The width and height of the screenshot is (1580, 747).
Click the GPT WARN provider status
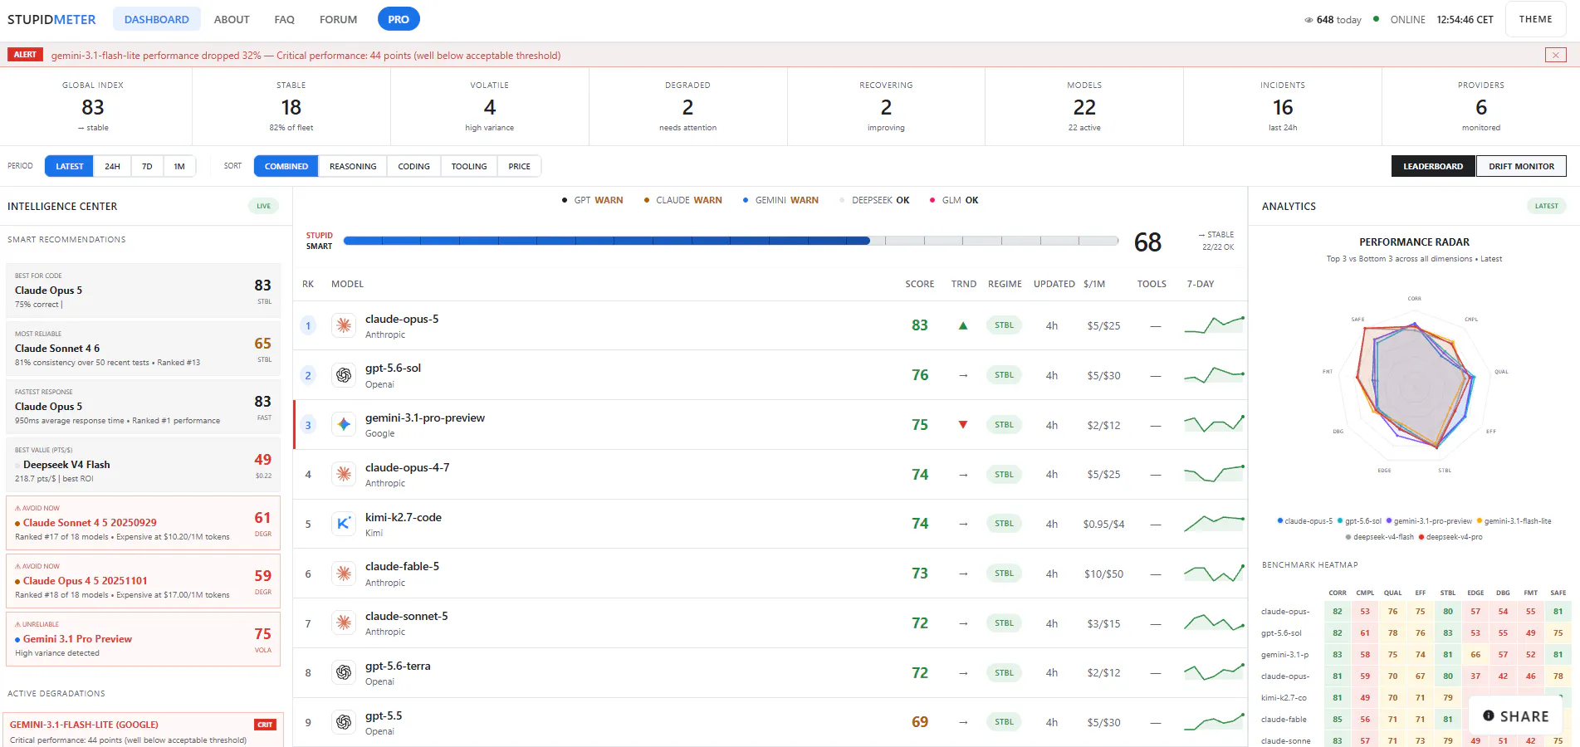(592, 200)
